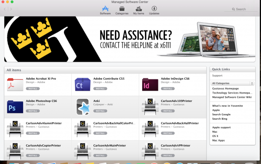Click the search magnifier icon

coord(233,9)
